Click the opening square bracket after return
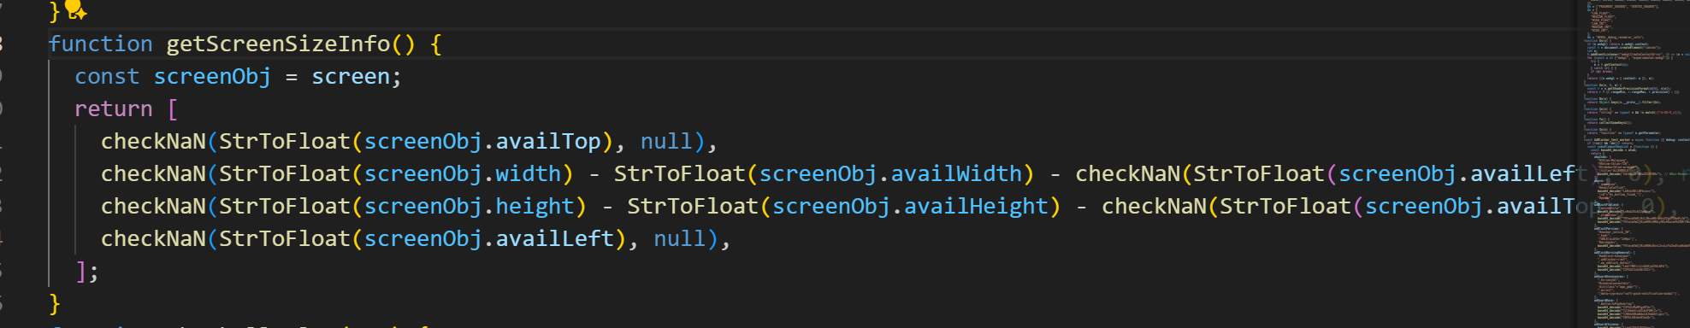The image size is (1690, 328). click(x=173, y=109)
